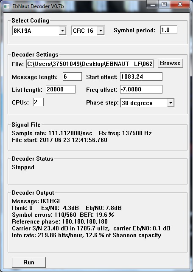Image resolution: width=193 pixels, height=272 pixels.
Task: Click the Symbol period input field
Action: pos(168,30)
